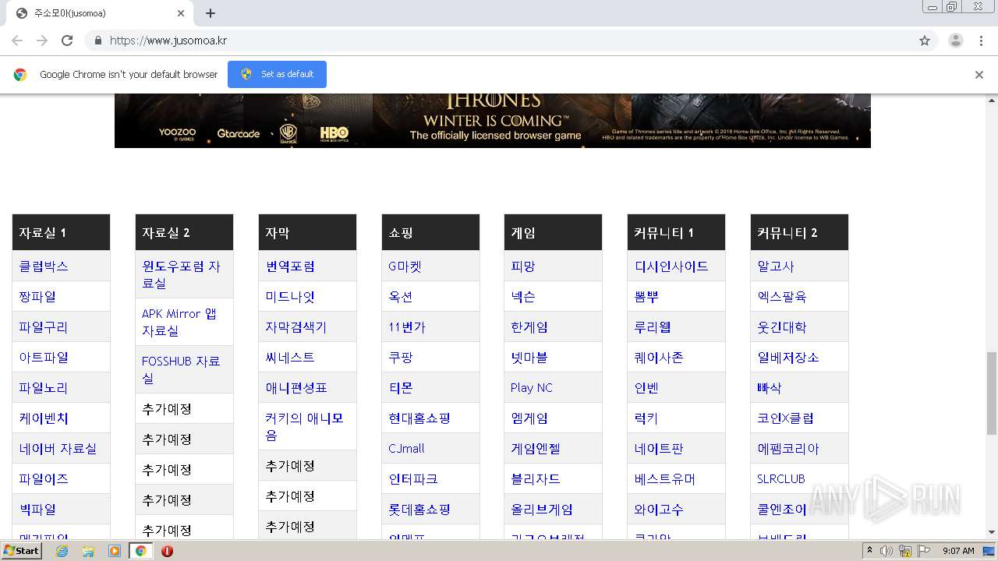Open the 자막검색기 link
Screen dimensions: 998x561
tap(296, 327)
